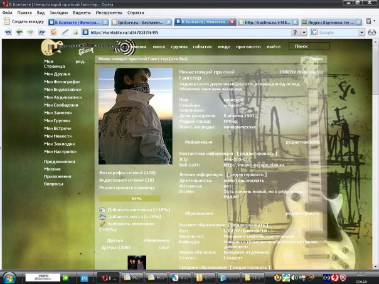Switch to В Контакте | Фотогра... tab
This screenshot has width=379, height=284.
point(78,23)
